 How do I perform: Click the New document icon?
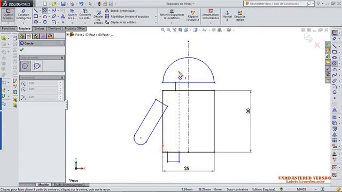(x=45, y=4)
